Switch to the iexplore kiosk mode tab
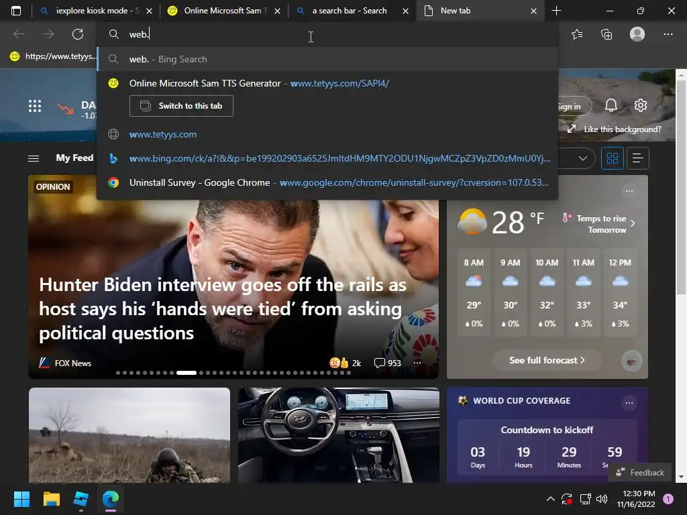Image resolution: width=687 pixels, height=515 pixels. pos(96,11)
